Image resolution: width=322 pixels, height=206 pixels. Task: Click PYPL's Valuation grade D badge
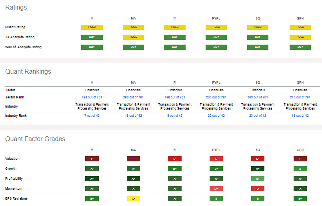tap(216, 159)
